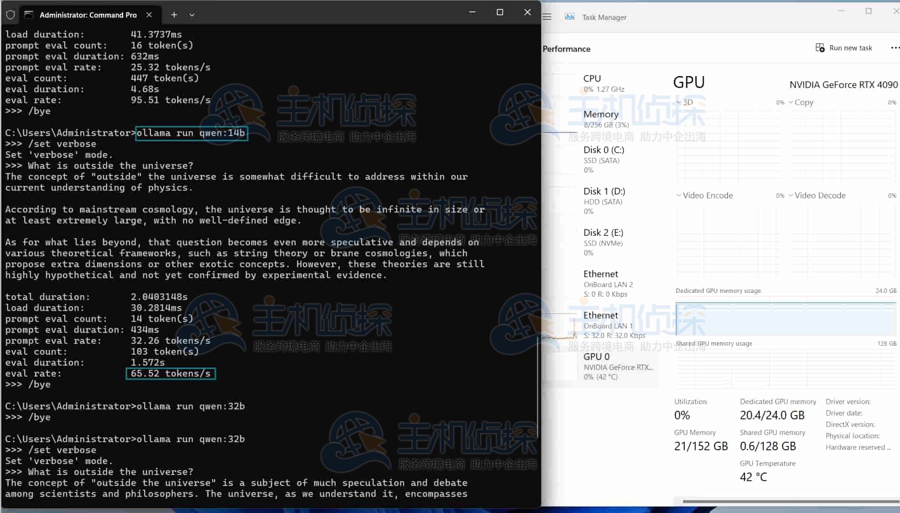Image resolution: width=900 pixels, height=513 pixels.
Task: Select the Performance section label
Action: [566, 48]
